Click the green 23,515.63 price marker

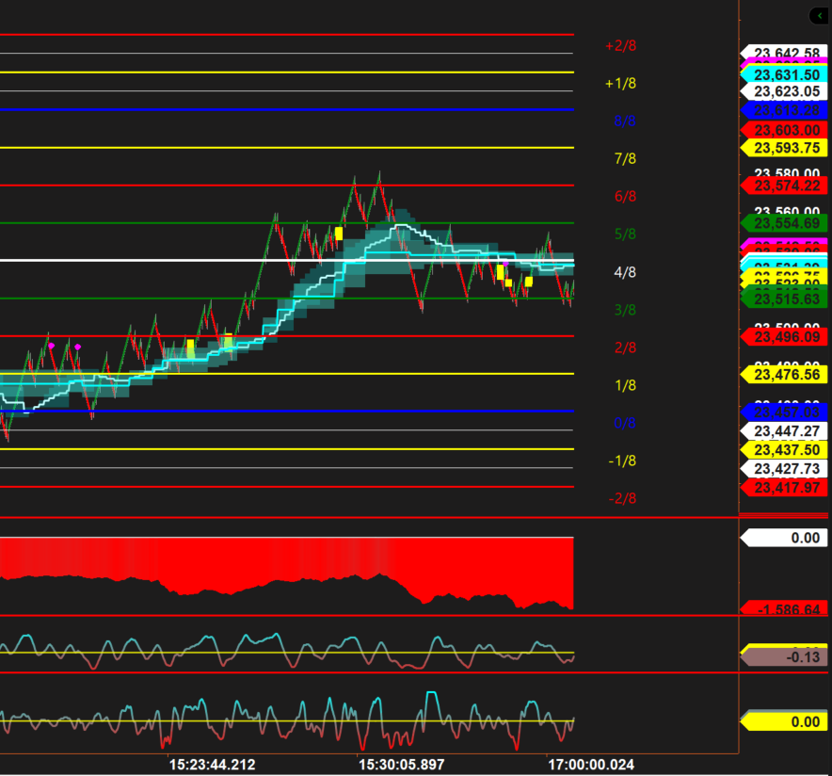tap(784, 299)
